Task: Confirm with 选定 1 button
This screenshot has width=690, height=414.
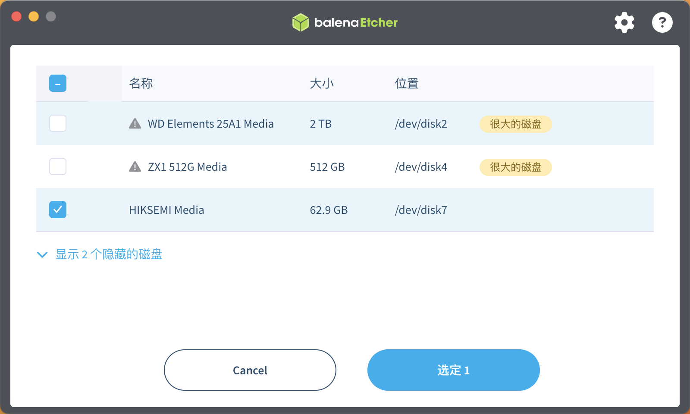Action: pos(454,370)
